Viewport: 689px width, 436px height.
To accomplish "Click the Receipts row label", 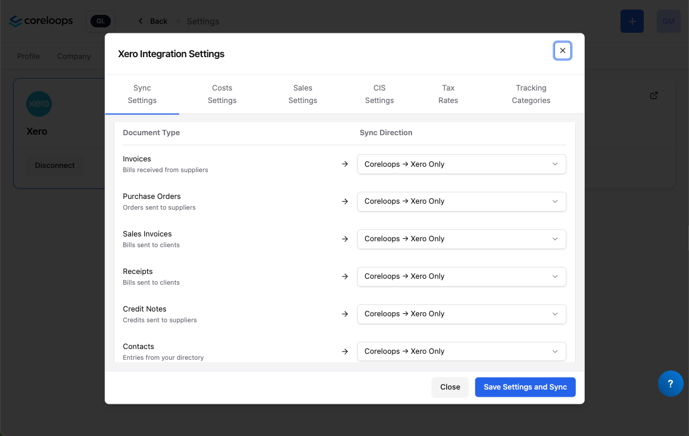I will point(138,272).
